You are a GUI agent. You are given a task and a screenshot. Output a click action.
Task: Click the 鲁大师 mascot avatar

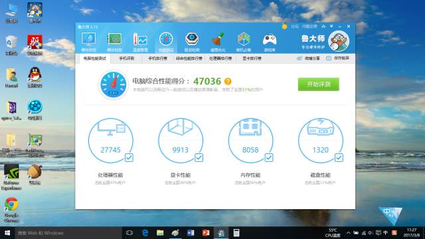pyautogui.click(x=339, y=41)
